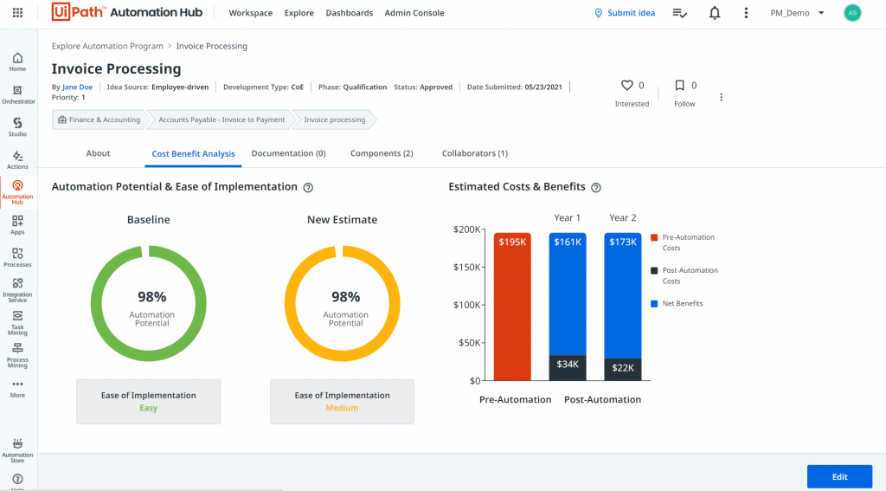
Task: Click Submit idea
Action: [x=625, y=13]
